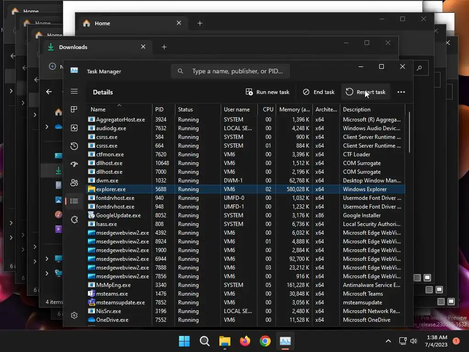Image resolution: width=469 pixels, height=352 pixels.
Task: Open the Services page in Task Manager sidebar
Action: pos(74,220)
